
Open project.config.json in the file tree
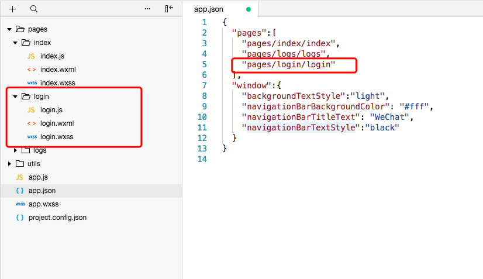point(58,218)
